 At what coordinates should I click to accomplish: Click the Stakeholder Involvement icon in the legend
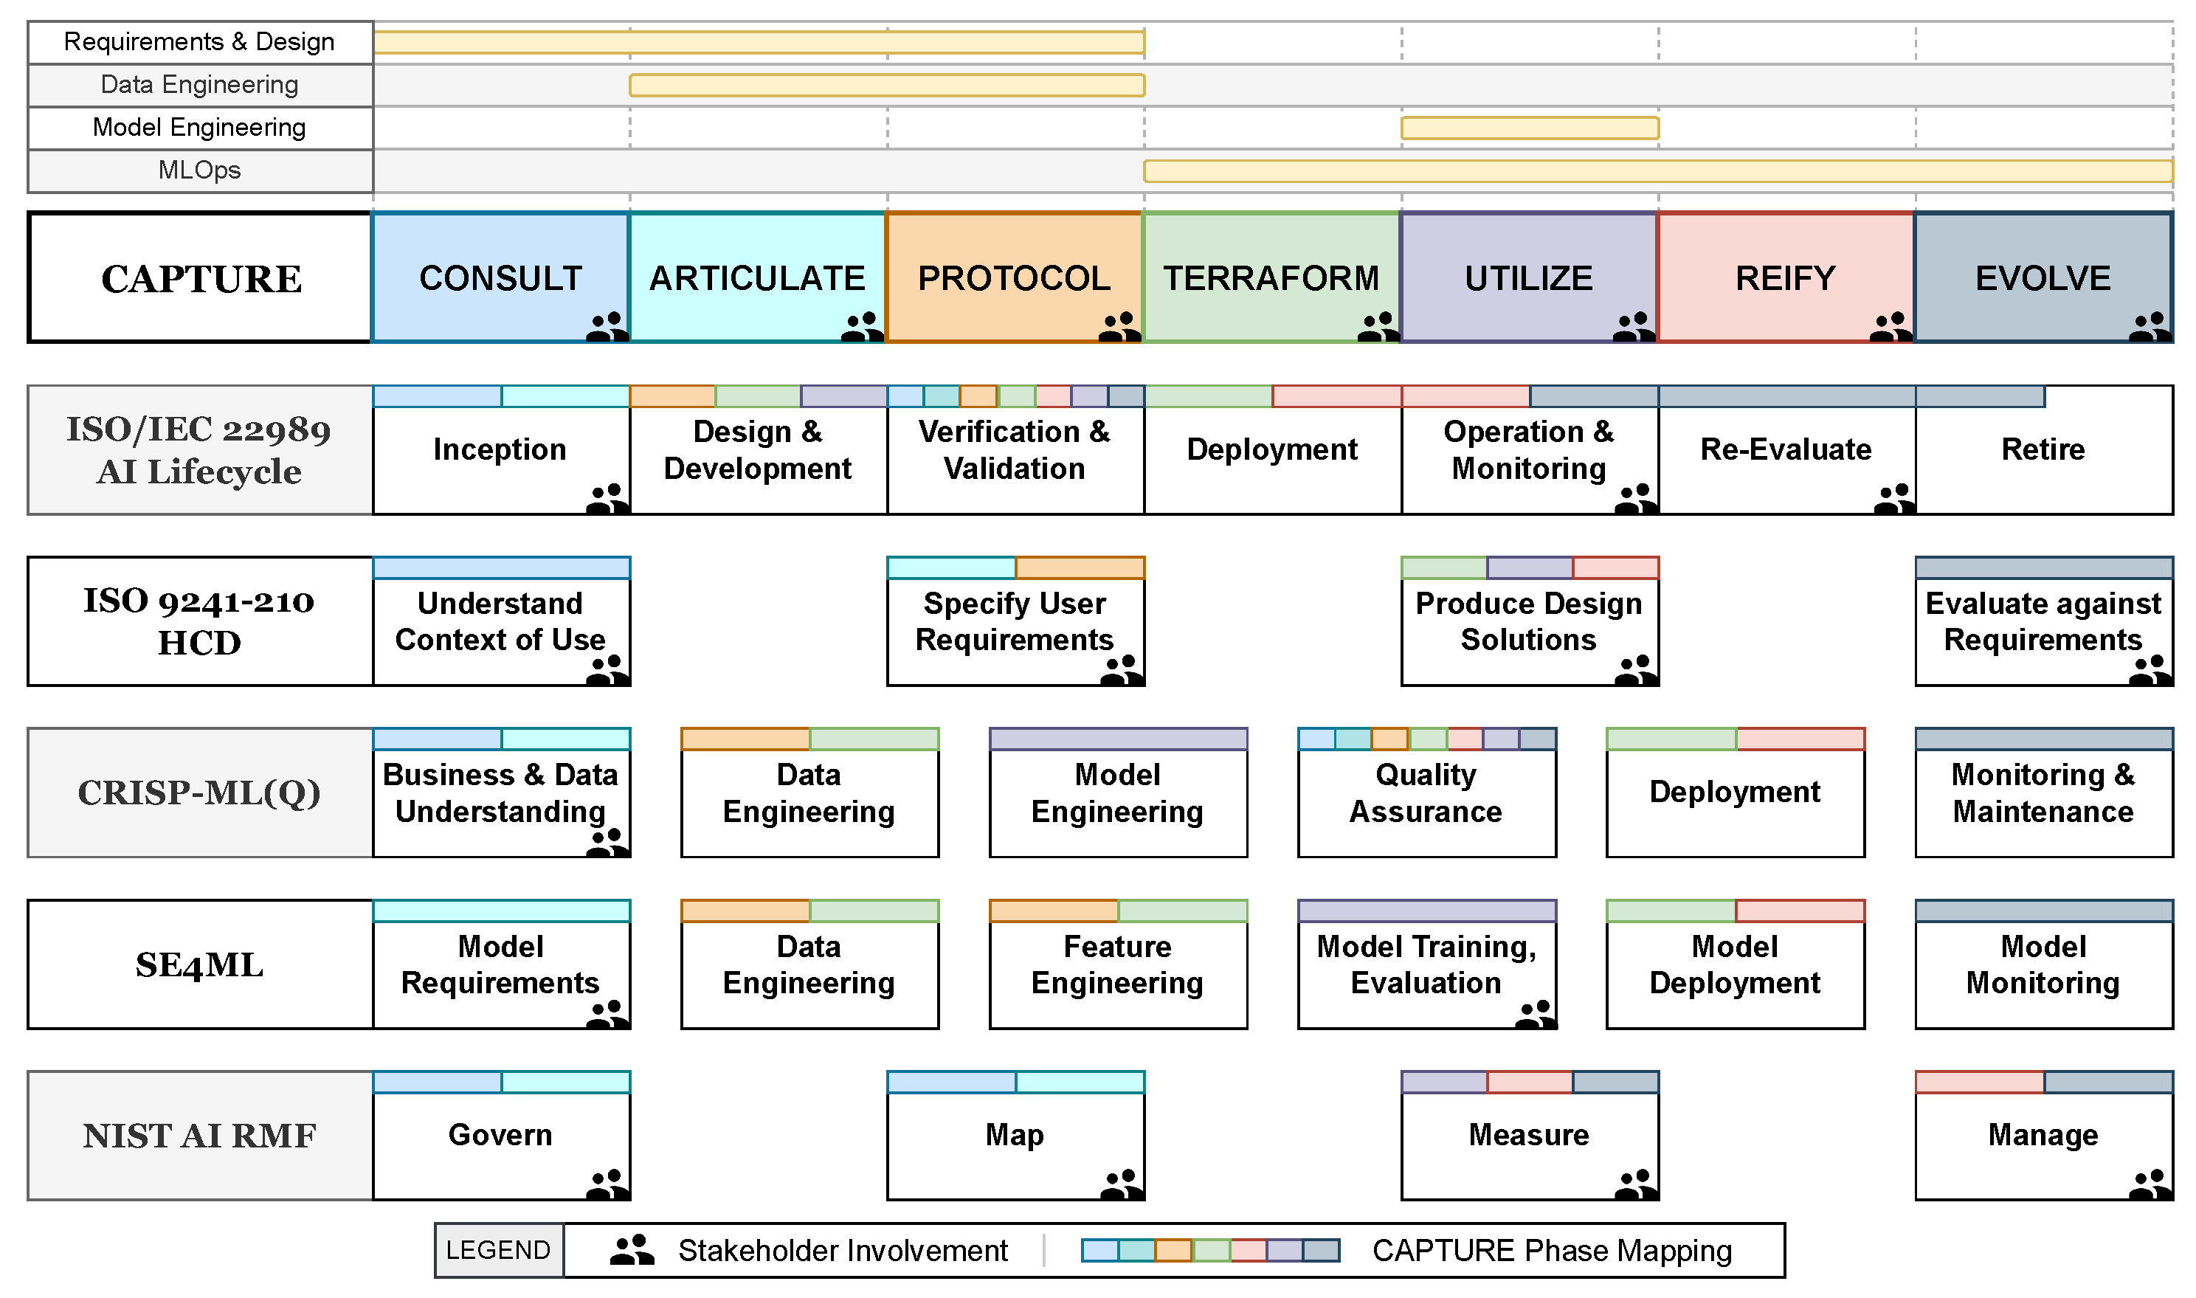(632, 1250)
